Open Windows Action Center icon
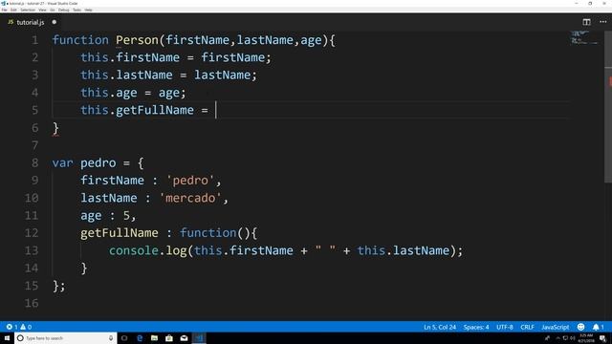Image resolution: width=612 pixels, height=344 pixels. (x=603, y=338)
